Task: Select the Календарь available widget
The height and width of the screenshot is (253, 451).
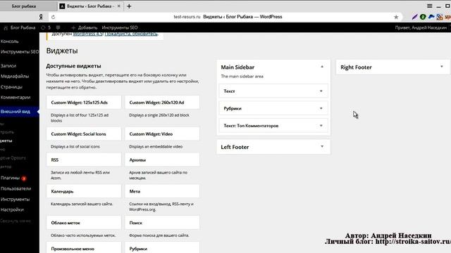Action: pos(84,191)
